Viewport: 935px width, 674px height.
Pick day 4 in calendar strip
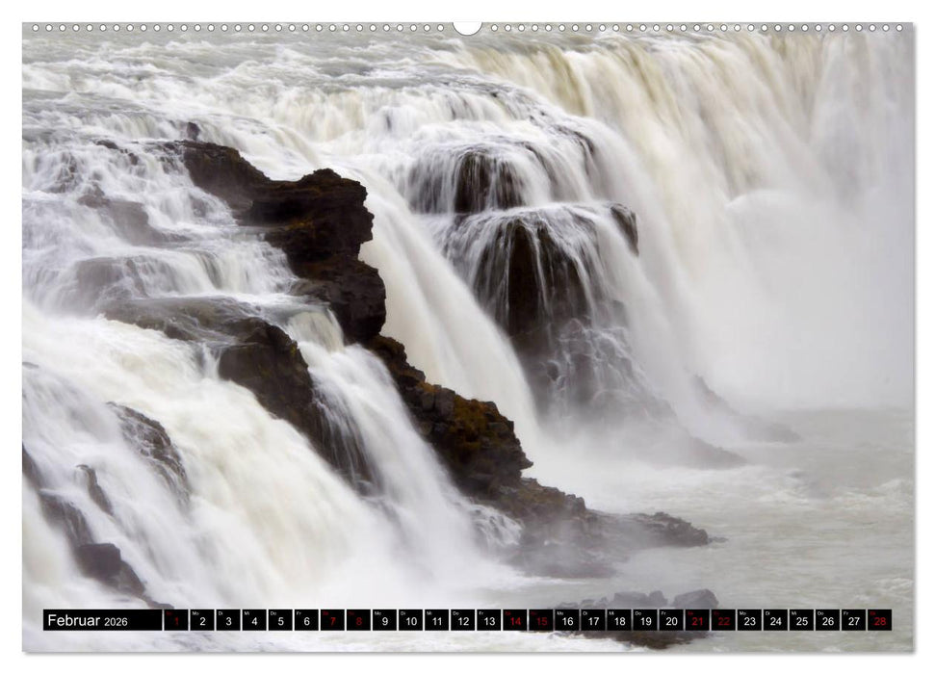point(253,620)
